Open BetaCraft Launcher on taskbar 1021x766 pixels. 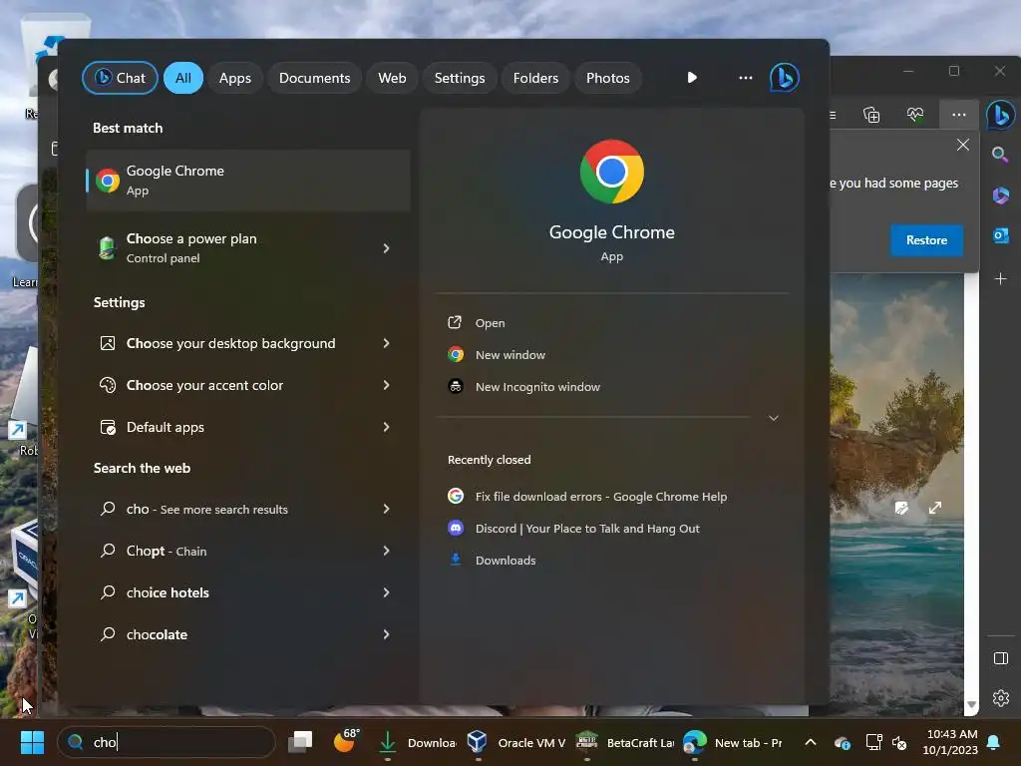625,742
